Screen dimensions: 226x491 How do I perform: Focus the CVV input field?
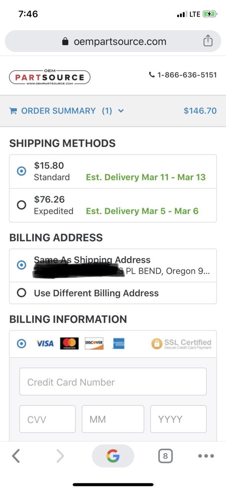click(47, 419)
